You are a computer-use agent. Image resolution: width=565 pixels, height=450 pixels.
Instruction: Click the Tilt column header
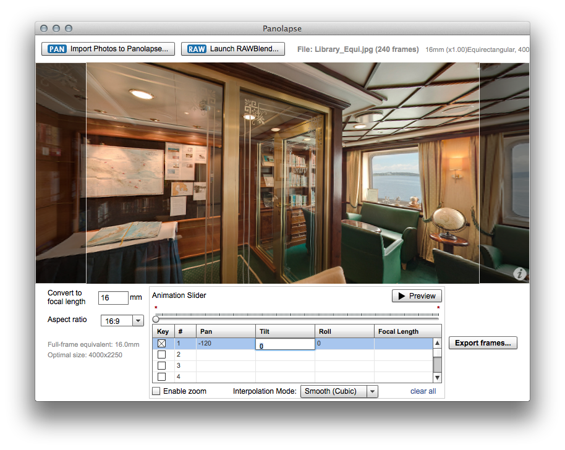tap(286, 331)
